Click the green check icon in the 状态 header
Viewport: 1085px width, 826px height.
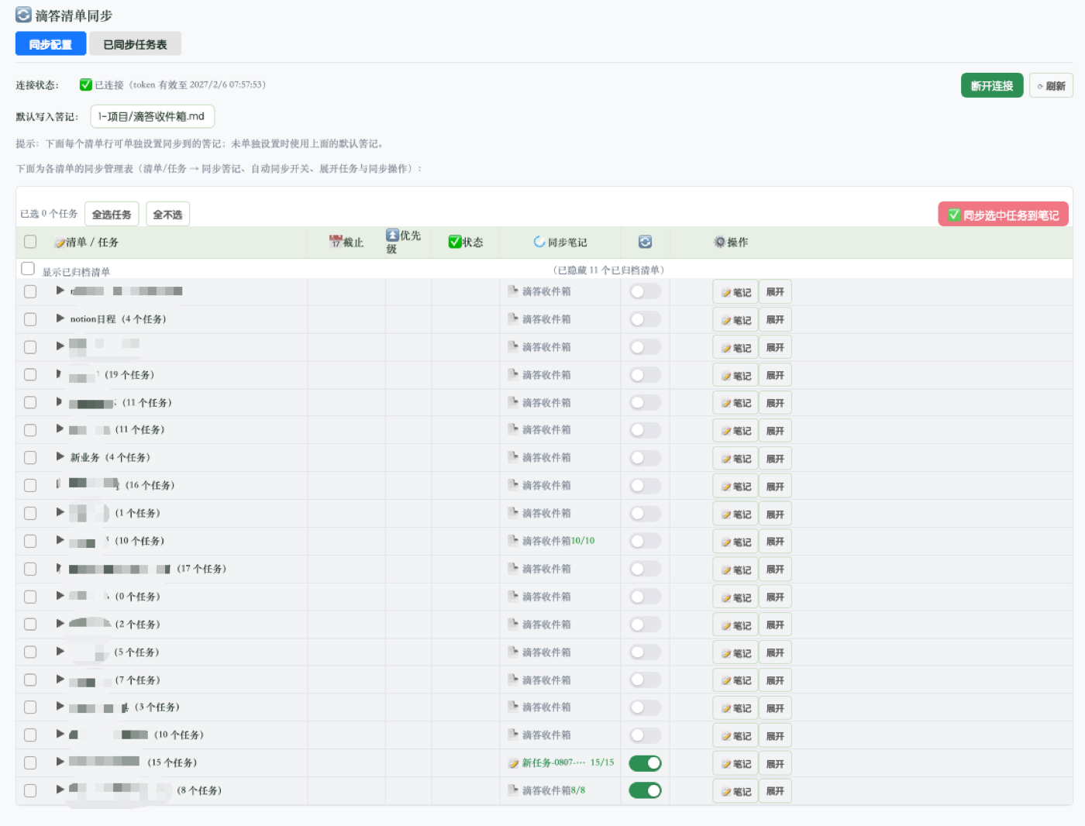455,242
